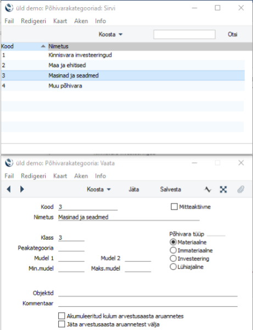Click the search field next to Otsi

[x=184, y=34]
